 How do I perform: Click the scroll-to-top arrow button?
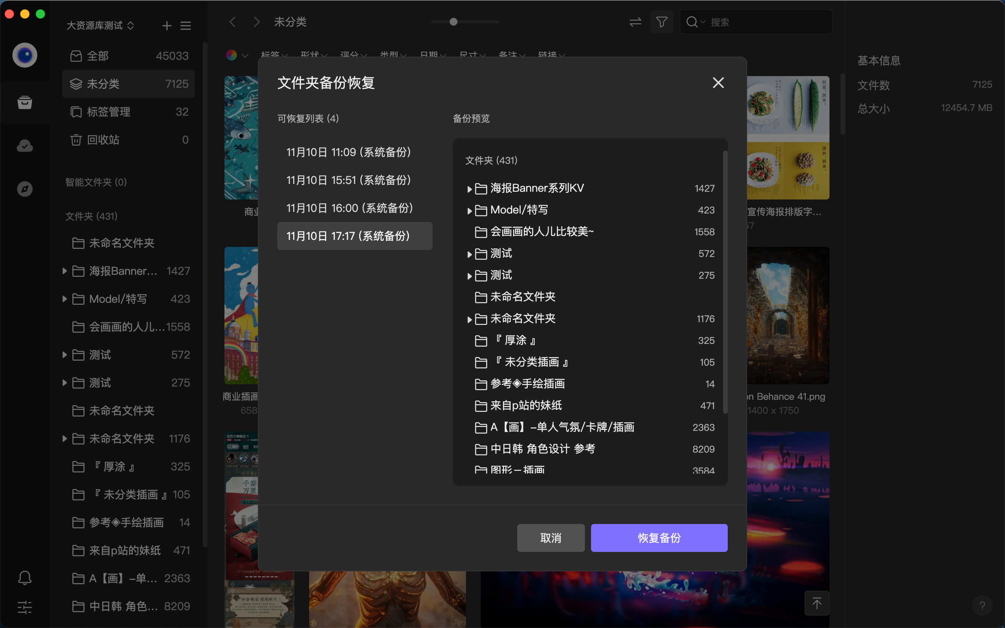click(817, 603)
